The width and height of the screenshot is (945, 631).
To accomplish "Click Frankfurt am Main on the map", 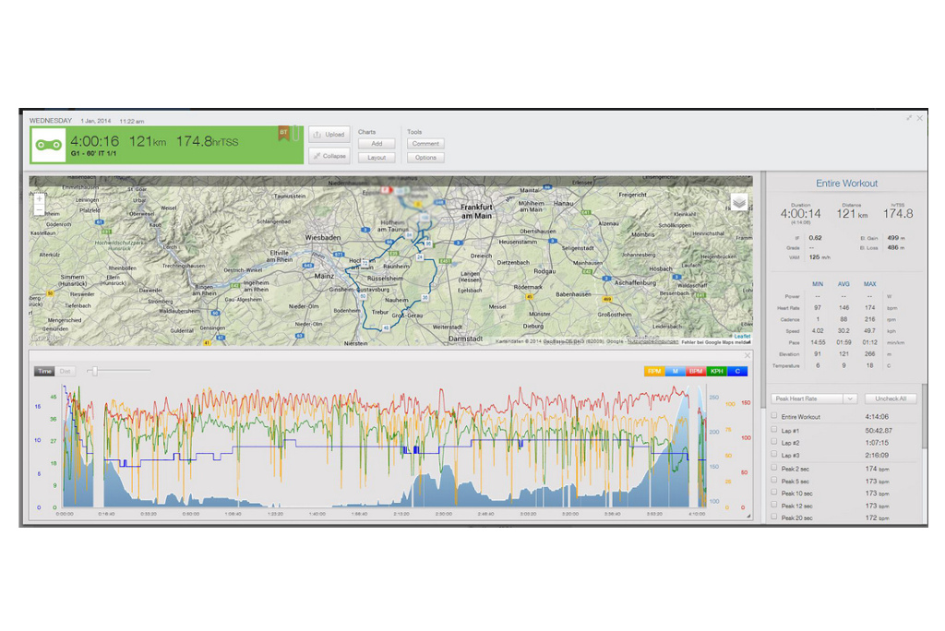I will coord(476,211).
